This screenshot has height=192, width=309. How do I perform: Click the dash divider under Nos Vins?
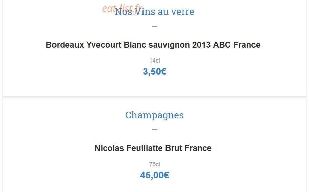tap(154, 26)
